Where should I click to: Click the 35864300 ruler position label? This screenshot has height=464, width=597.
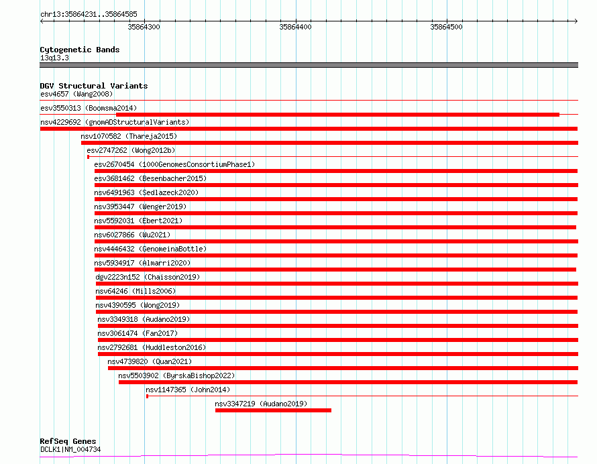(144, 27)
